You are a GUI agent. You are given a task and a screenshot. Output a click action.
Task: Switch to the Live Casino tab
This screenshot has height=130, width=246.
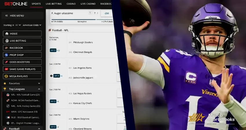click(88, 4)
